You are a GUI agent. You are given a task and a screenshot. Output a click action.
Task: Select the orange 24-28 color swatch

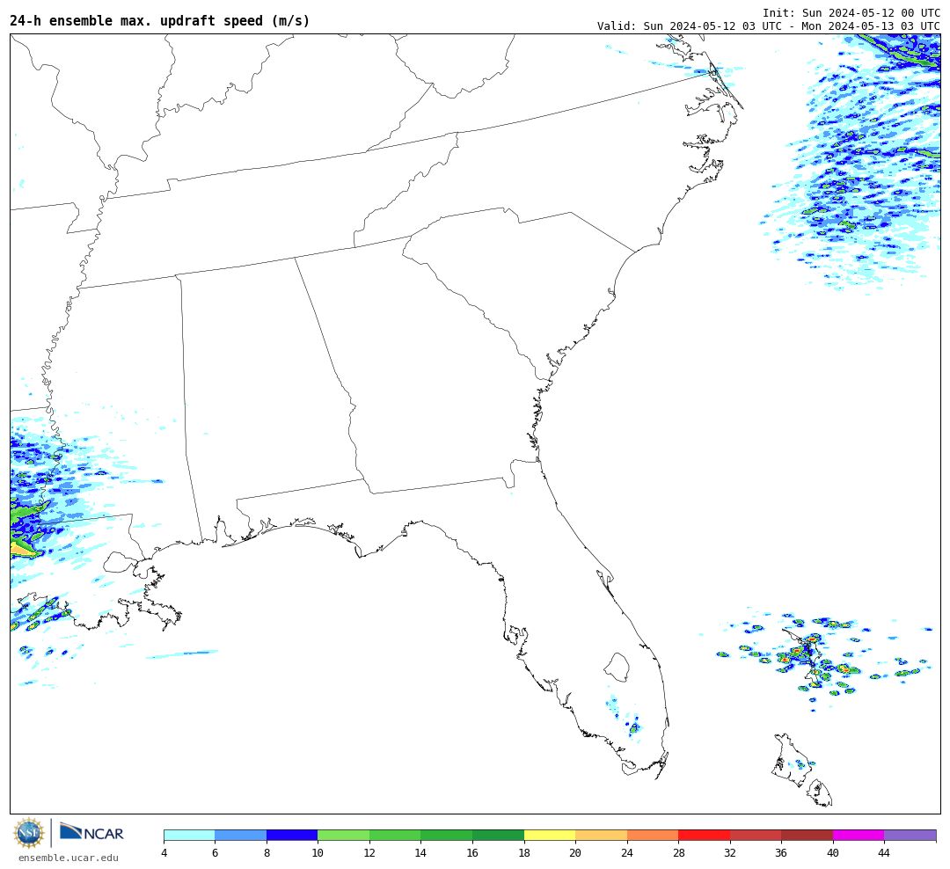[653, 835]
